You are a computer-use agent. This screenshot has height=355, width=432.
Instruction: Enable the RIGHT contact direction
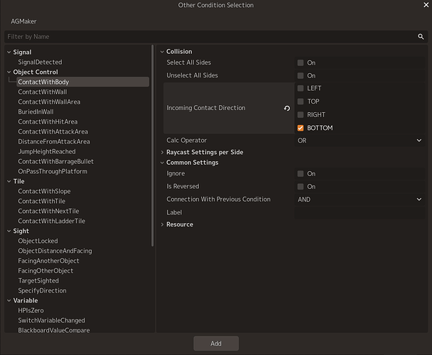(301, 114)
